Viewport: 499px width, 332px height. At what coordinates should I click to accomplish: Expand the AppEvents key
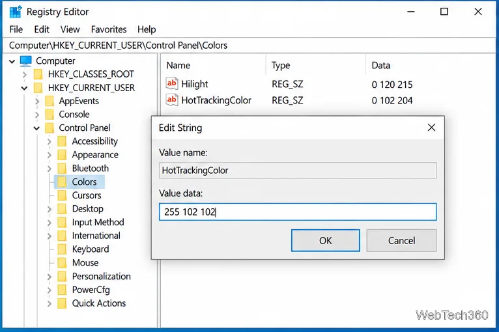click(x=37, y=102)
